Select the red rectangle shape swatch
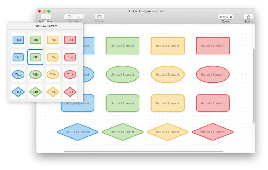This screenshot has height=170, width=268. [70, 40]
